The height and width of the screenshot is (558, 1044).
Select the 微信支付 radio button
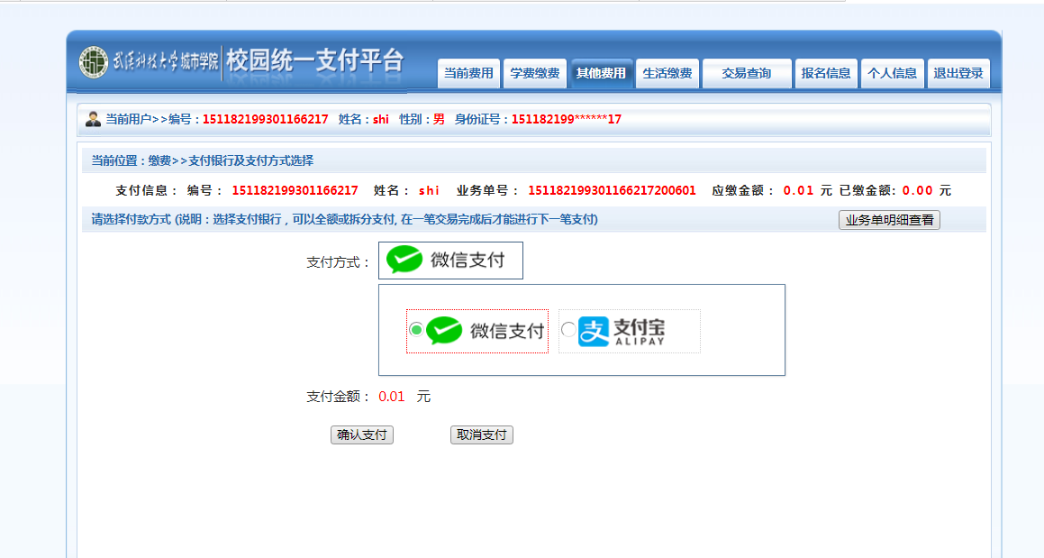tap(415, 330)
